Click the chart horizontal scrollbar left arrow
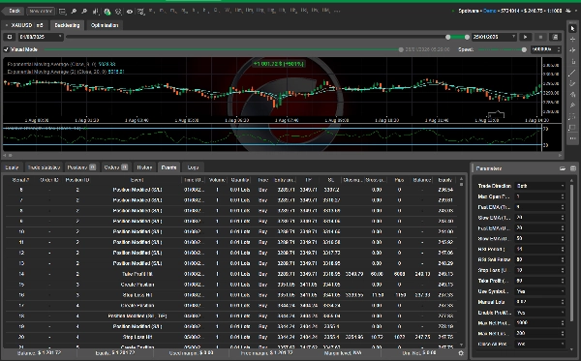 pyautogui.click(x=5, y=156)
